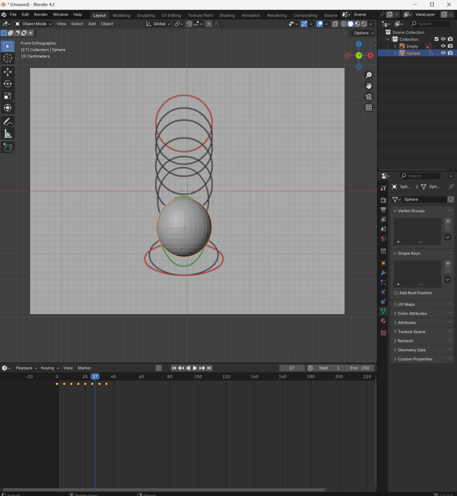This screenshot has height=496, width=457.
Task: Select the Add Cube tool
Action: (x=8, y=147)
